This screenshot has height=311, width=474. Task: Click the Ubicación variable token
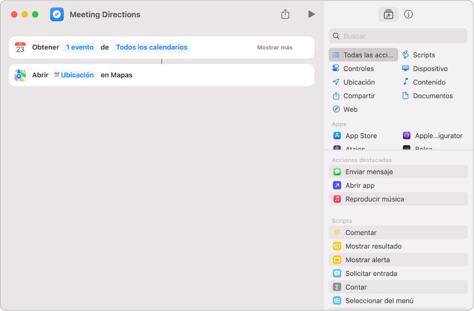pyautogui.click(x=74, y=75)
